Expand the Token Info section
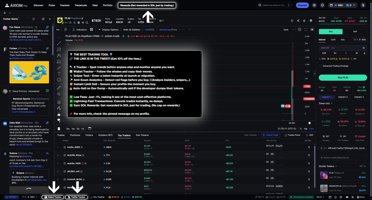The image size is (372, 200). pyautogui.click(x=325, y=103)
